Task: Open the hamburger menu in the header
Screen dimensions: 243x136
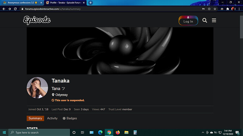Action: tap(214, 20)
